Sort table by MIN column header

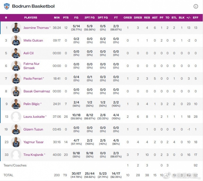(57, 18)
